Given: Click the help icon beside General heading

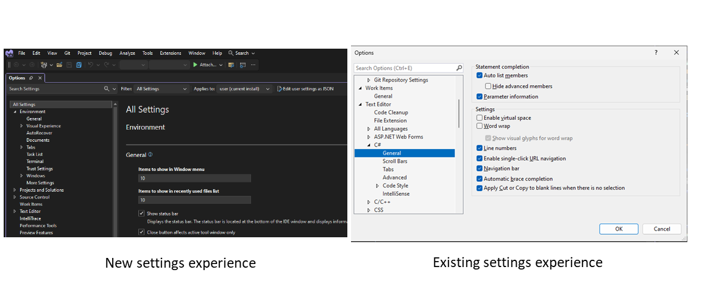Looking at the screenshot, I should pos(151,155).
